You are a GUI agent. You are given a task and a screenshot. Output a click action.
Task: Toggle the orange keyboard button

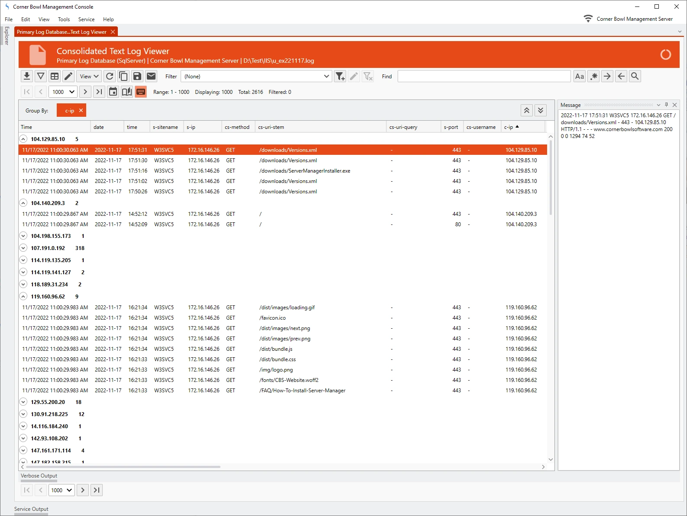point(141,92)
